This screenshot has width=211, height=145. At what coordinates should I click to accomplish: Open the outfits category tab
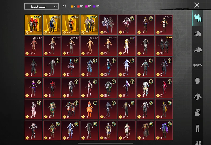[197, 18]
